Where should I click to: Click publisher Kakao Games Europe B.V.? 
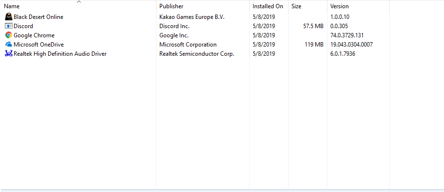point(192,17)
